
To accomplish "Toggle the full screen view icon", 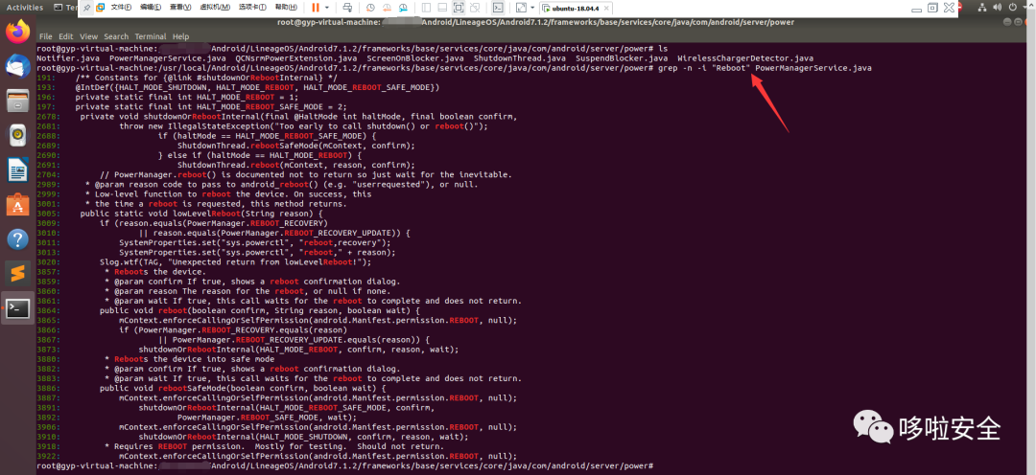I will coord(459,8).
